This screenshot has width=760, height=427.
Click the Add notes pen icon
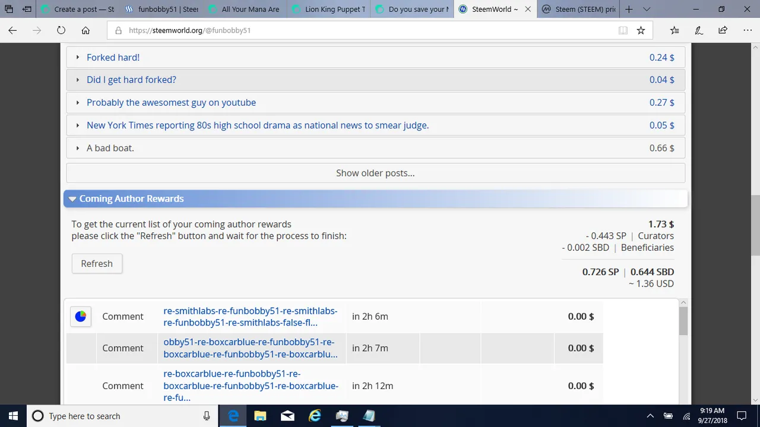(x=699, y=30)
